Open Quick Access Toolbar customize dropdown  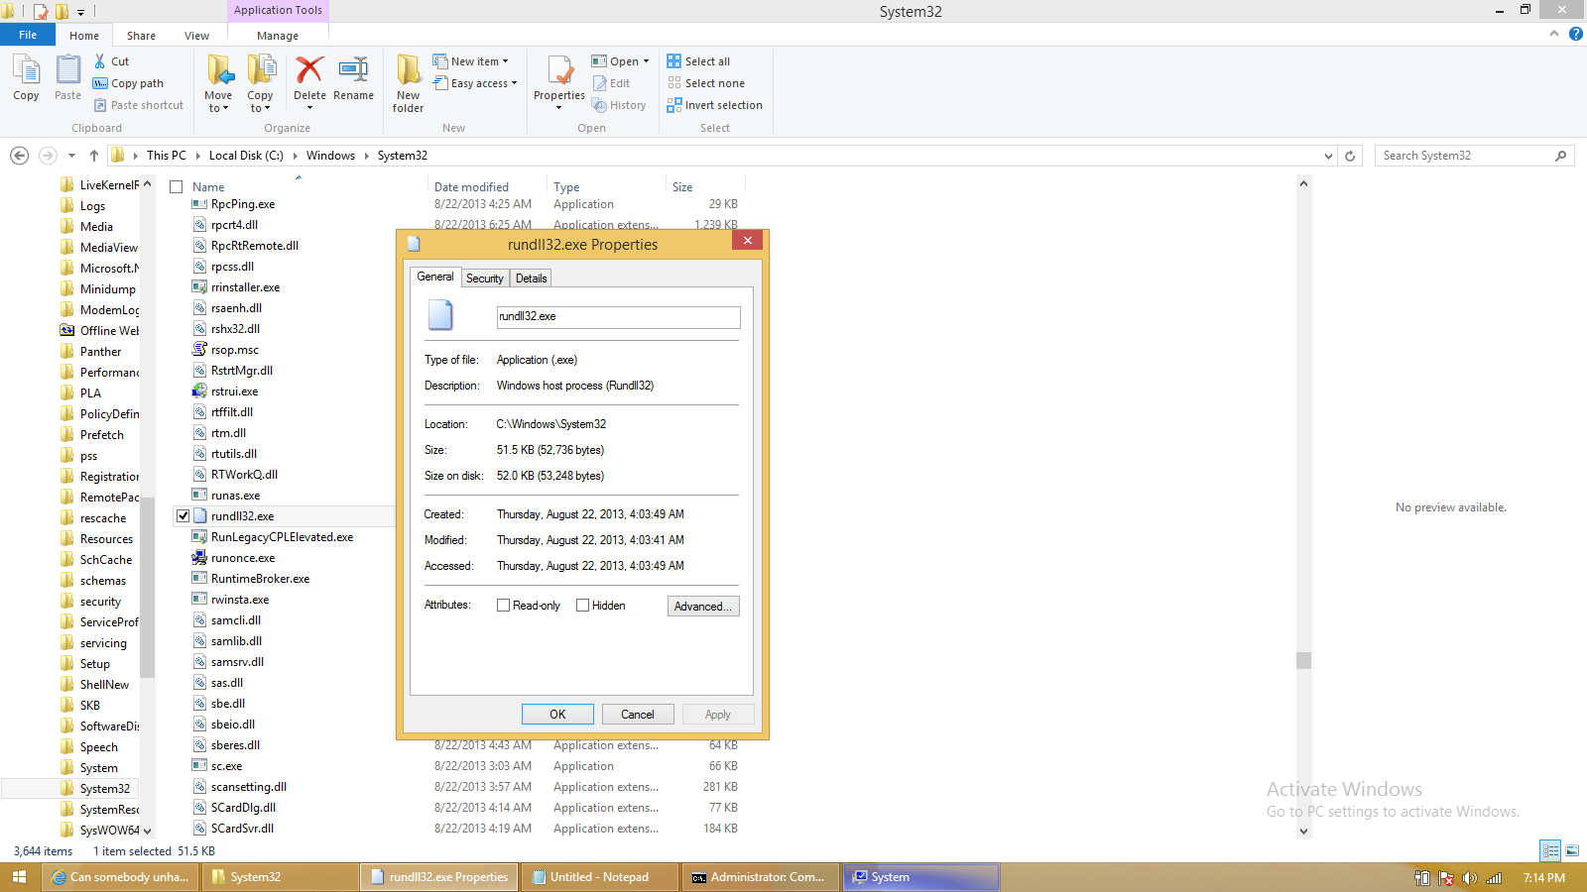tap(80, 12)
